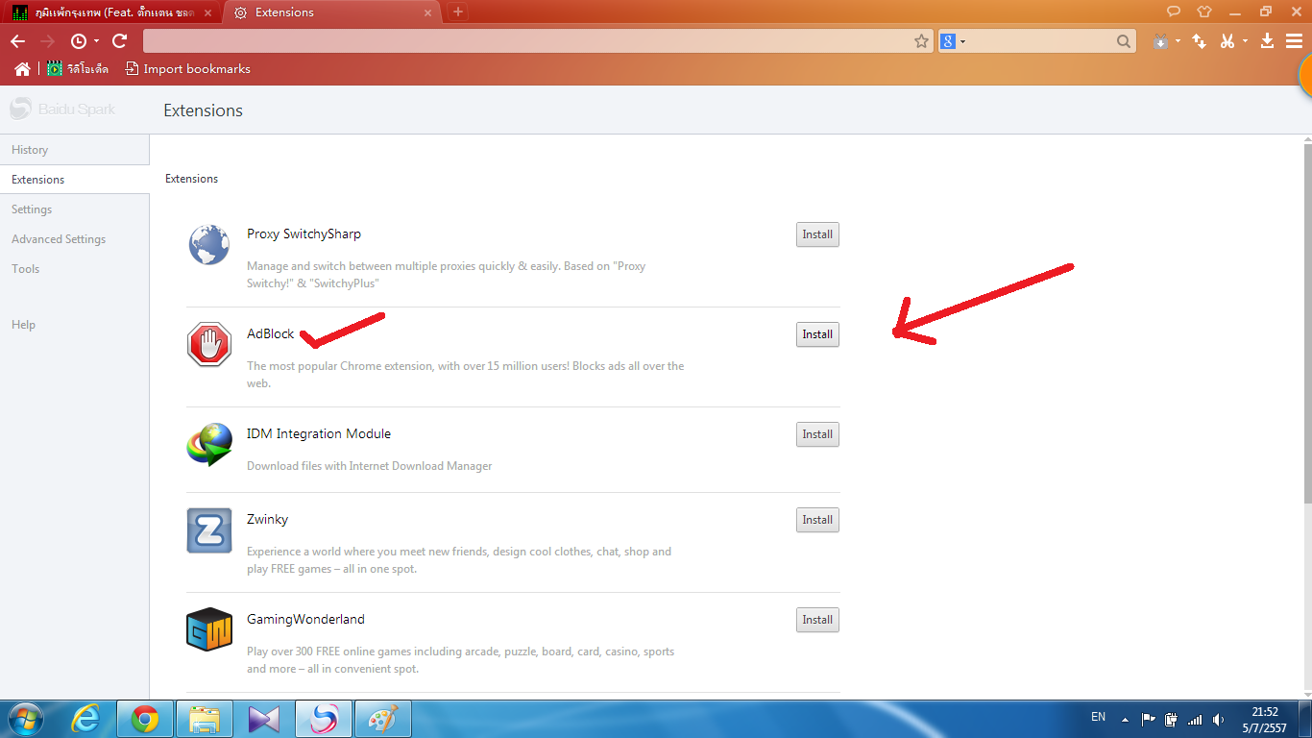Open the Windows Start button
The image size is (1312, 738).
pos(28,719)
